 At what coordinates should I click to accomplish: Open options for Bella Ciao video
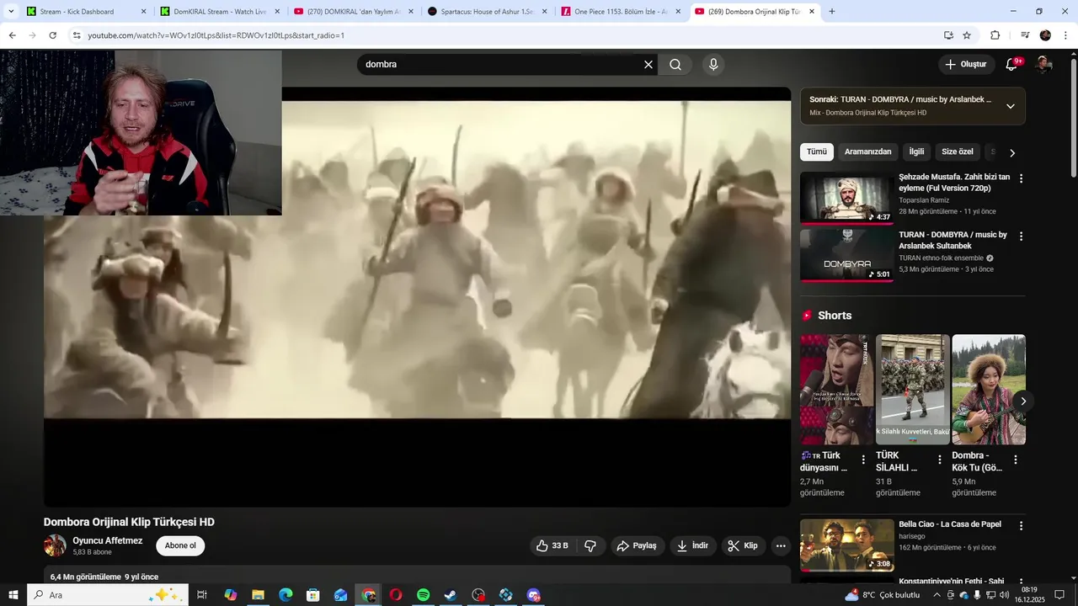(x=1021, y=526)
